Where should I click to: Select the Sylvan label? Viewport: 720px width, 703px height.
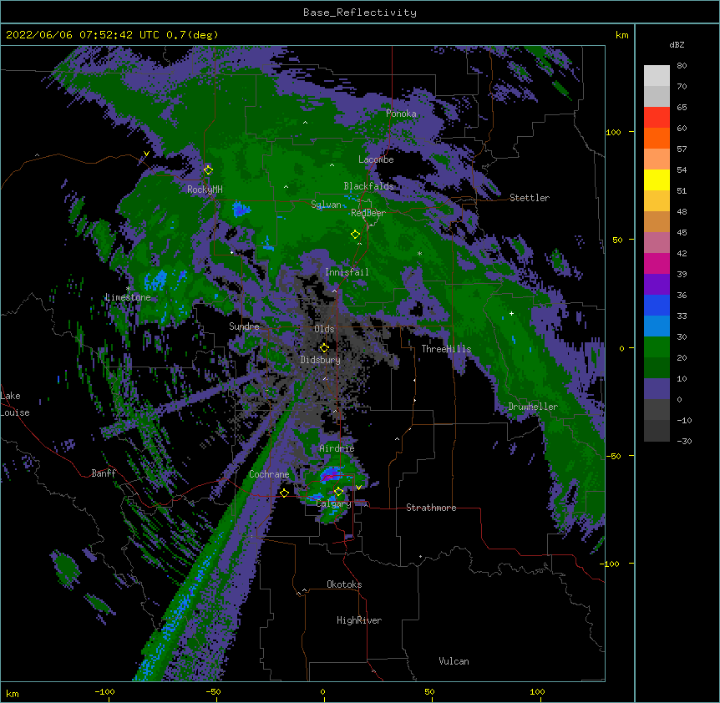[326, 205]
